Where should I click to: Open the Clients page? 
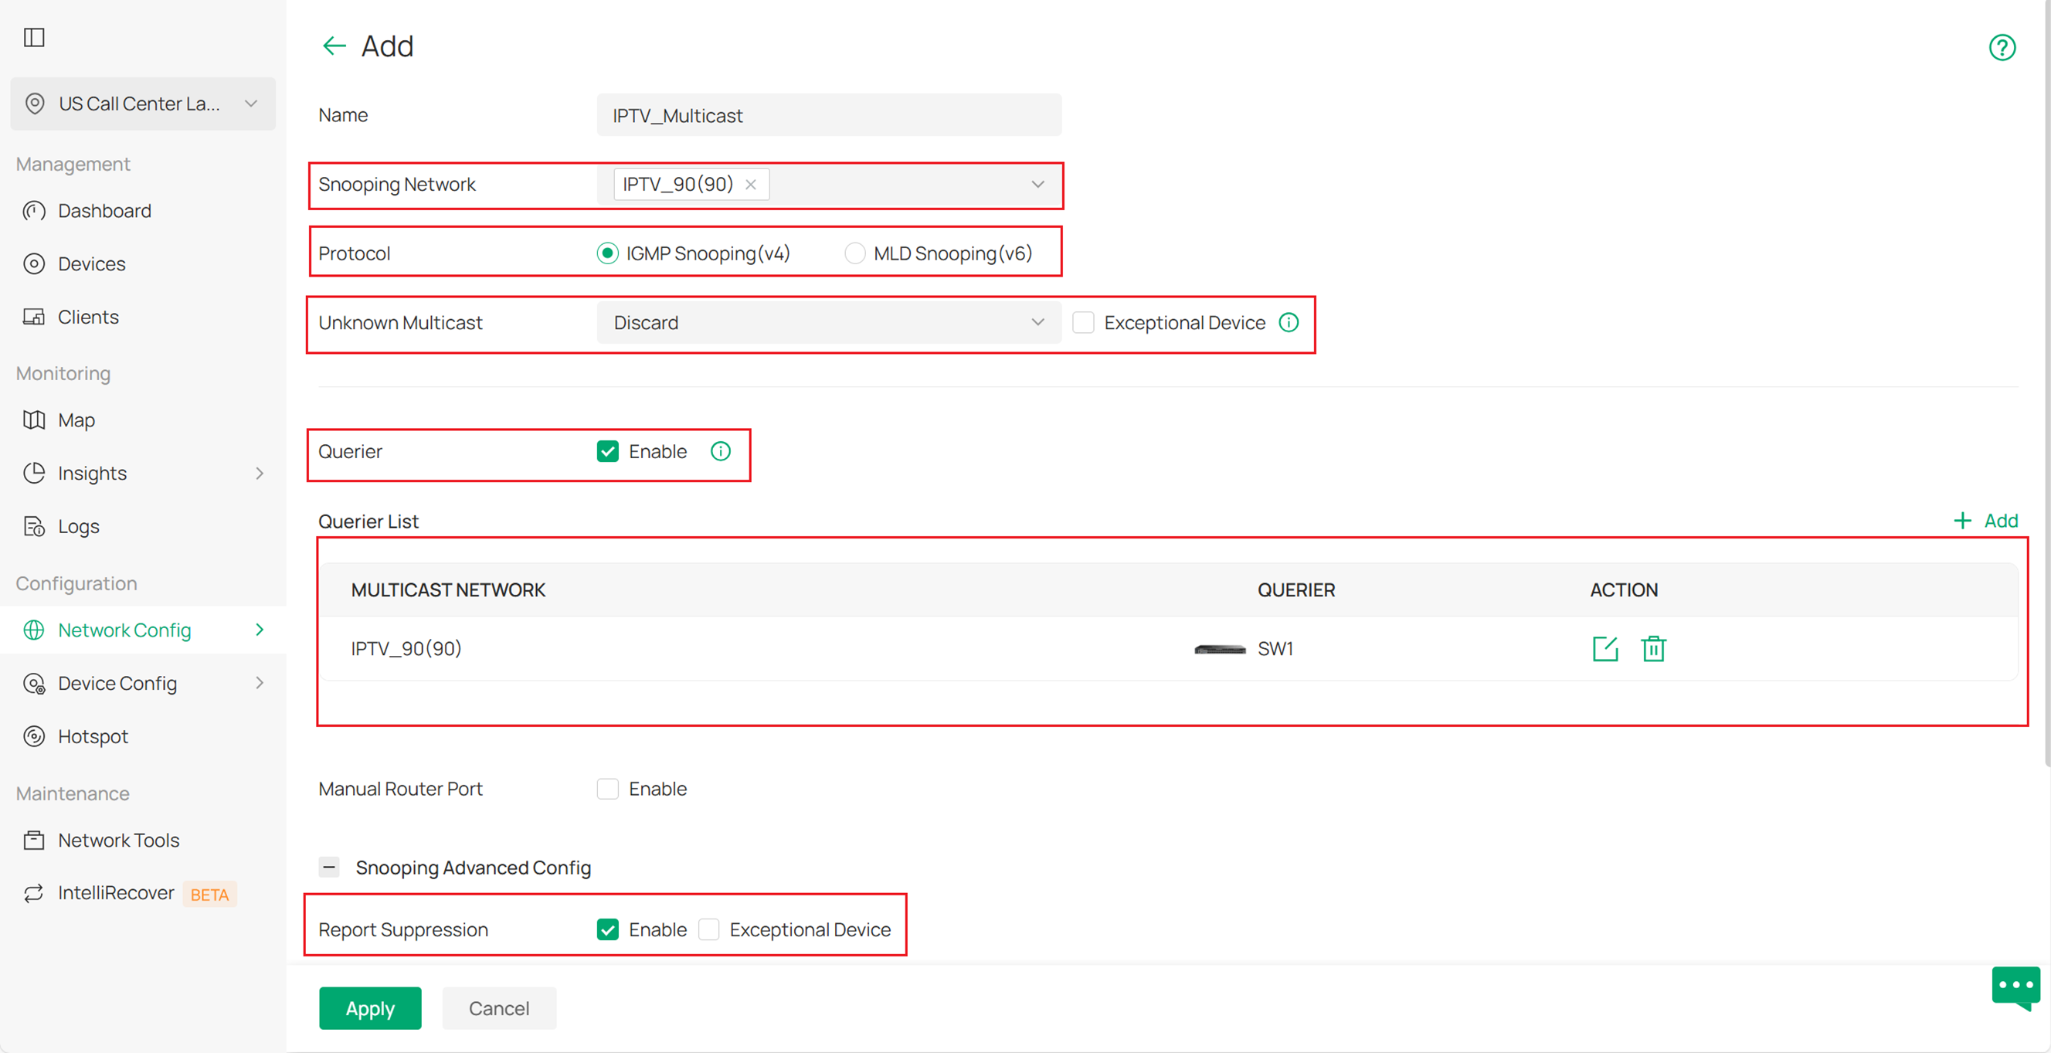pos(87,316)
